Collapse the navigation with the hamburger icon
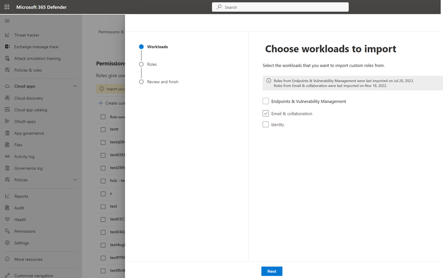 click(7, 21)
